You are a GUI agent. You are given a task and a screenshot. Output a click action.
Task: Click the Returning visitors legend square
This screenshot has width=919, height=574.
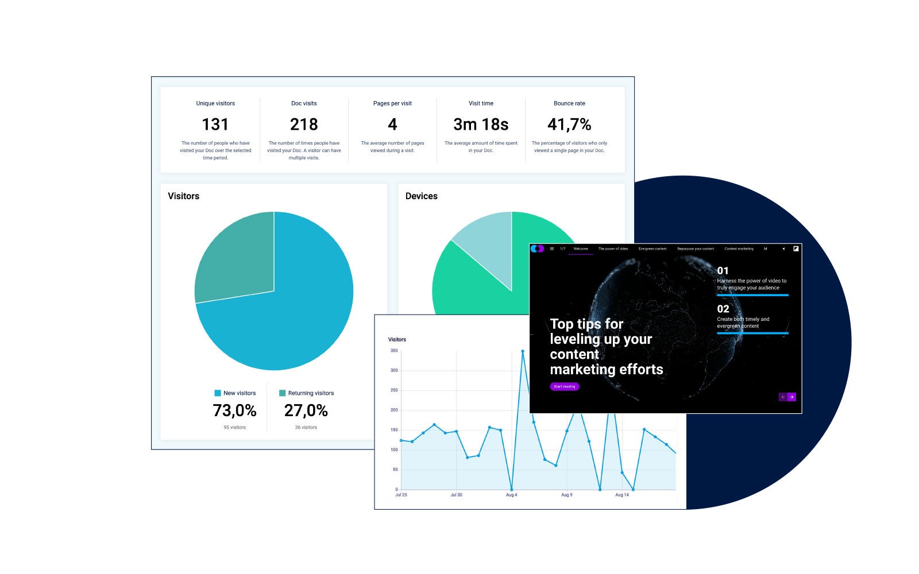coord(282,393)
